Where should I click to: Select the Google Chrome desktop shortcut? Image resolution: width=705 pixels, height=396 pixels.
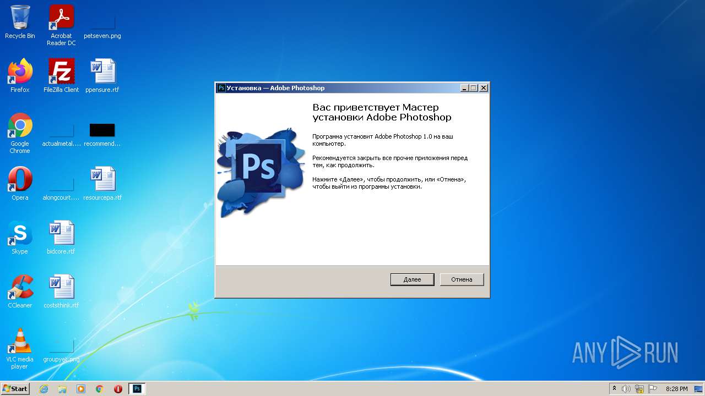[x=20, y=134]
